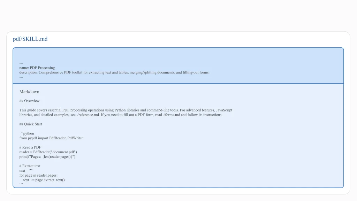Select the '## Quick Start' heading
The height and width of the screenshot is (201, 357).
coord(31,124)
